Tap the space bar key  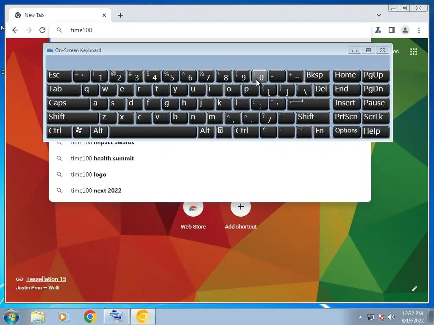(153, 132)
